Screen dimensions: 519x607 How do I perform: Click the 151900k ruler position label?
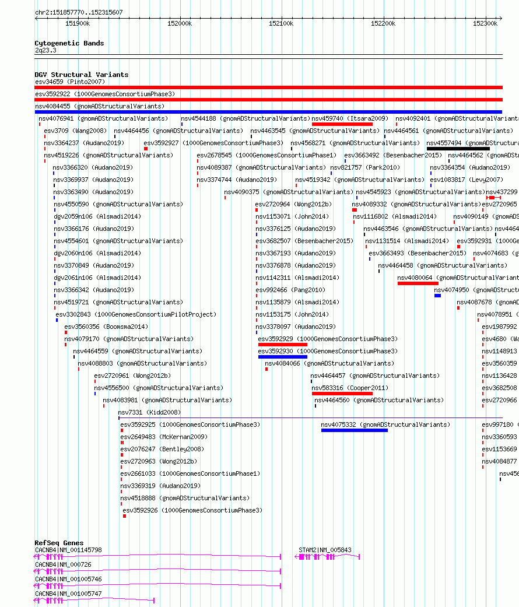tap(78, 23)
